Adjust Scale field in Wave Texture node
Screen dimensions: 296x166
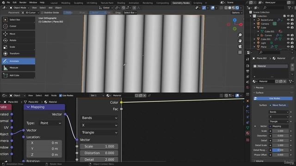click(x=99, y=147)
